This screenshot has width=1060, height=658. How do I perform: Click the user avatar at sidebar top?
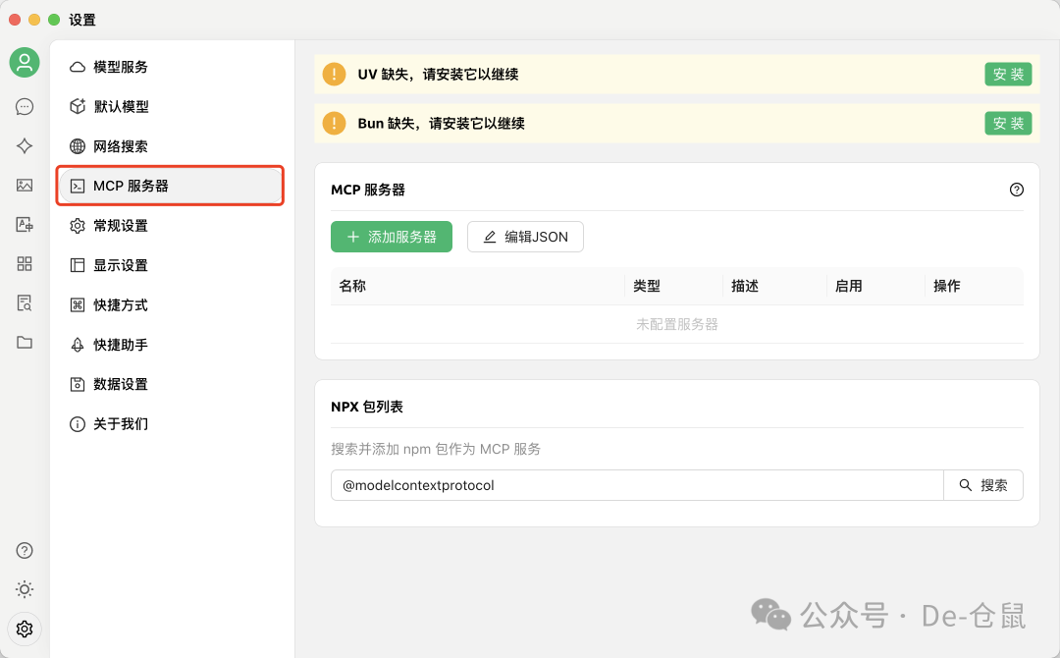click(24, 62)
